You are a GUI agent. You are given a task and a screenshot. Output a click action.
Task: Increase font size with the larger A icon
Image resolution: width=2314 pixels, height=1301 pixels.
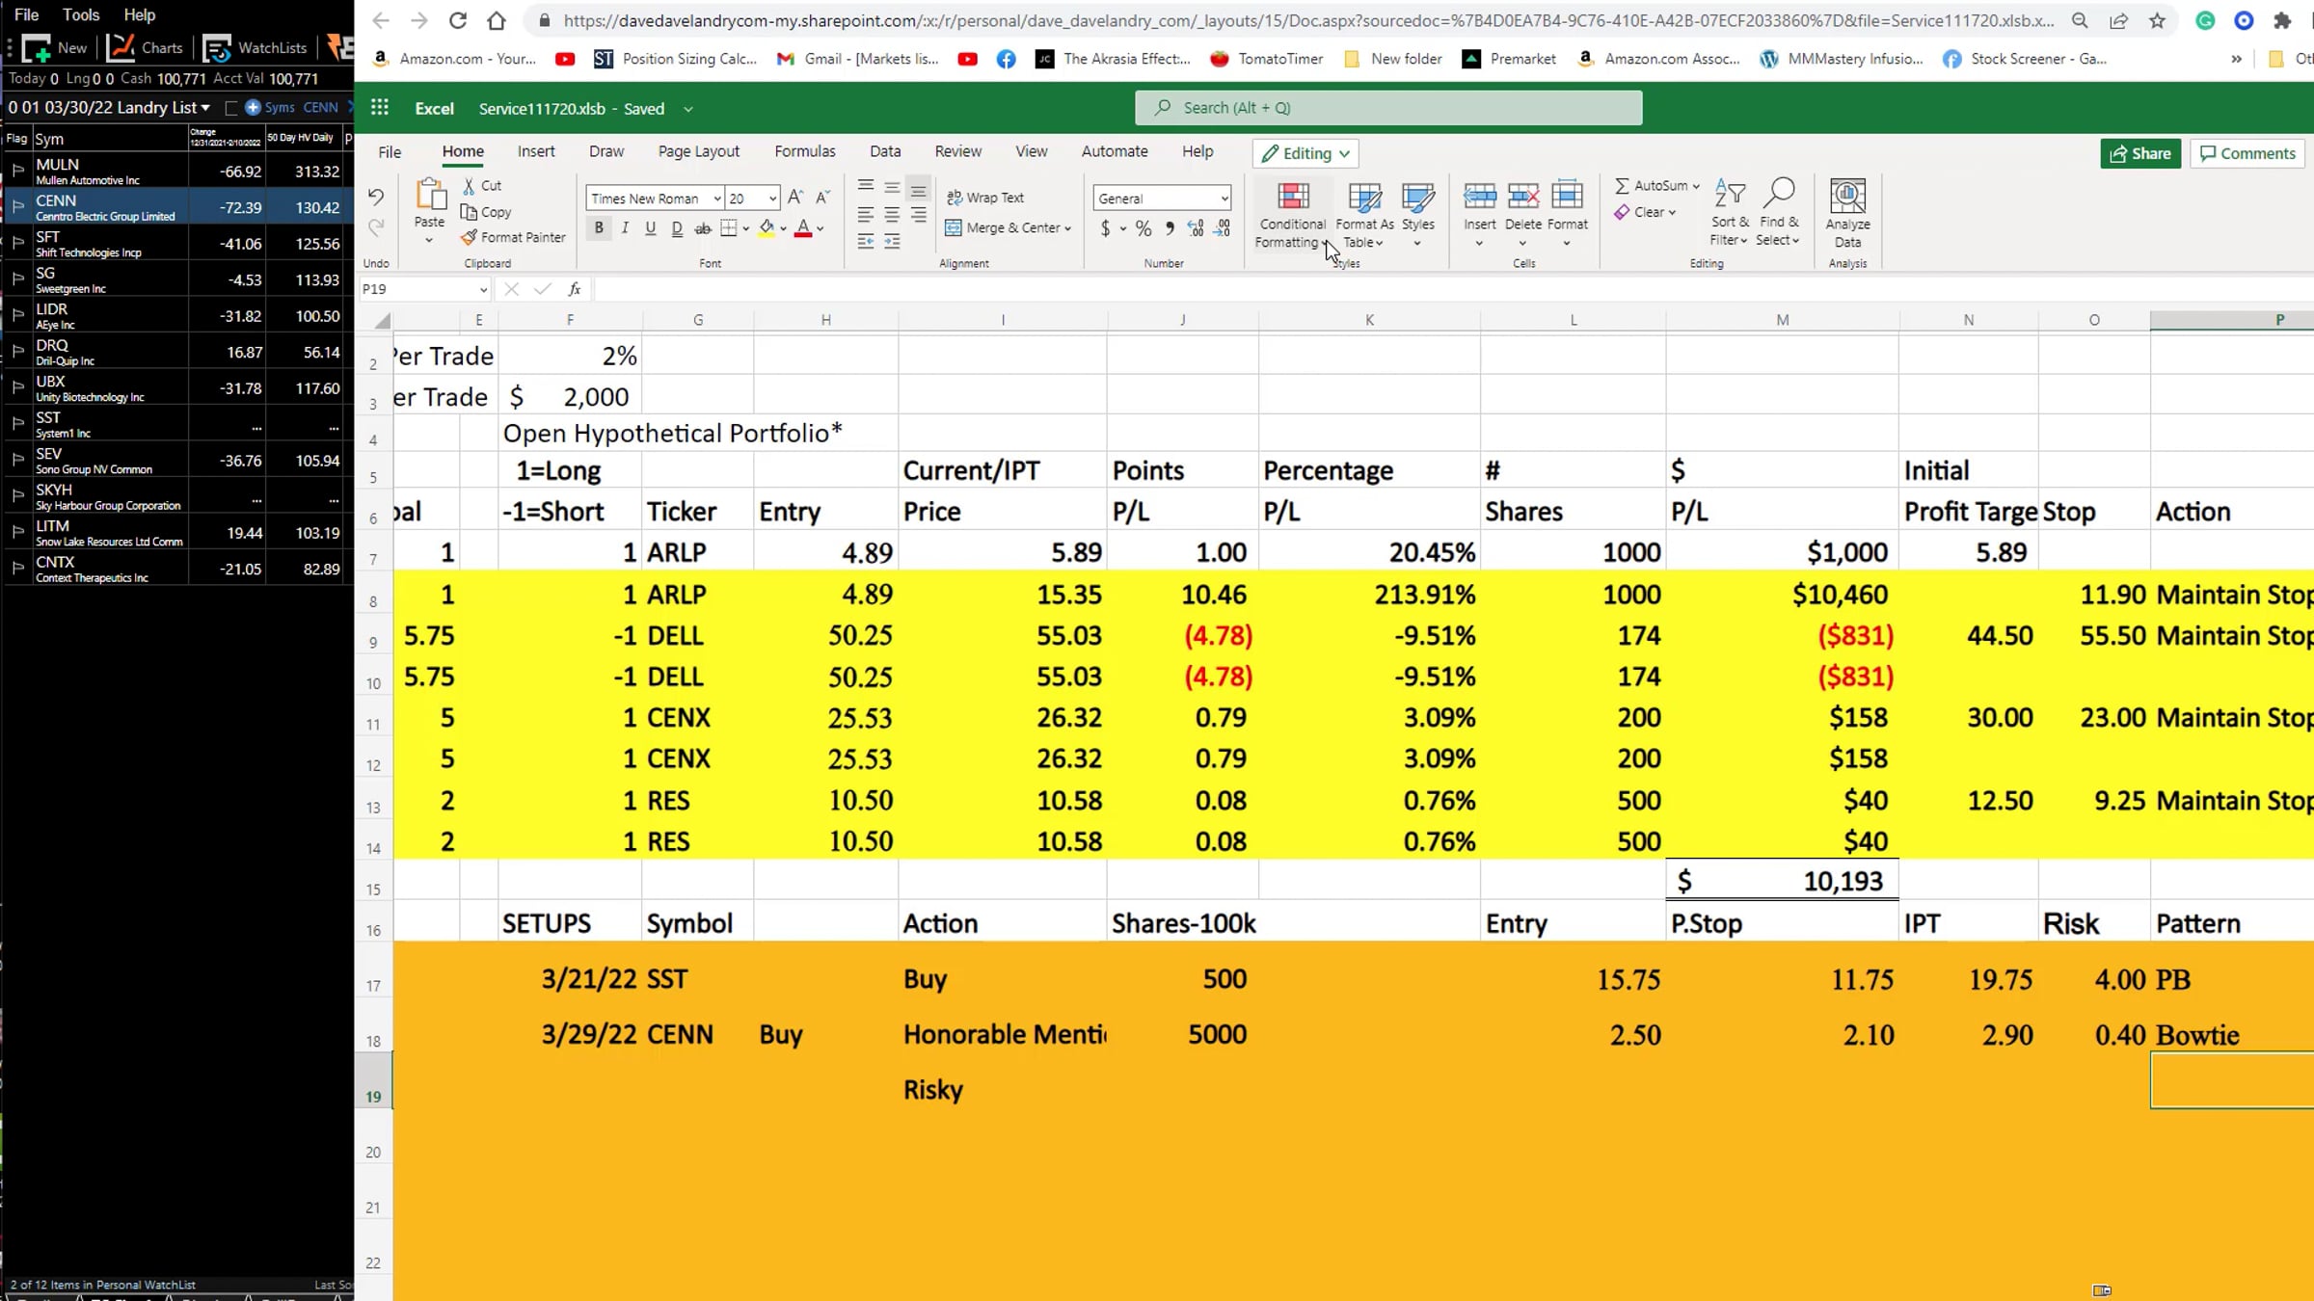click(795, 198)
